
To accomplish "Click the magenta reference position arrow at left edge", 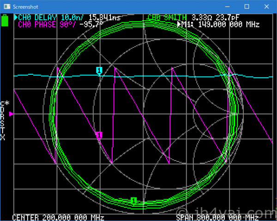I will [12, 113].
